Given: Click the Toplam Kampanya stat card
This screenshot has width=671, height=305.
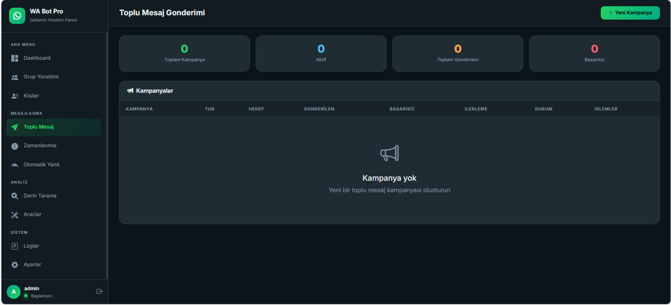Looking at the screenshot, I should pos(184,54).
